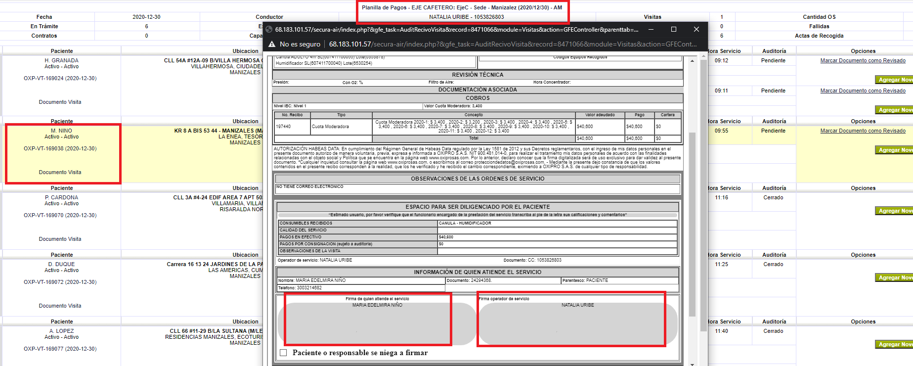The height and width of the screenshot is (366, 913).
Task: Click the 'Fallidas' summary label
Action: [819, 26]
